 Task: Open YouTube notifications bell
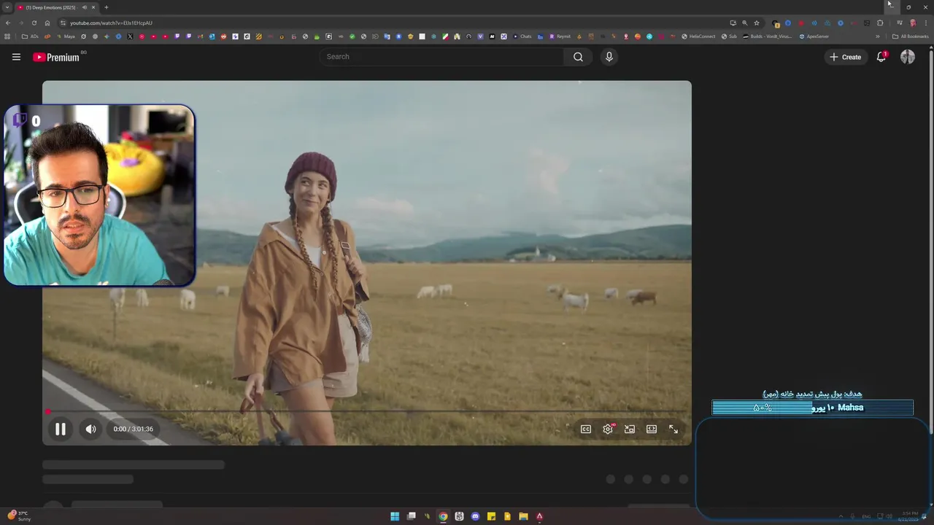point(881,57)
